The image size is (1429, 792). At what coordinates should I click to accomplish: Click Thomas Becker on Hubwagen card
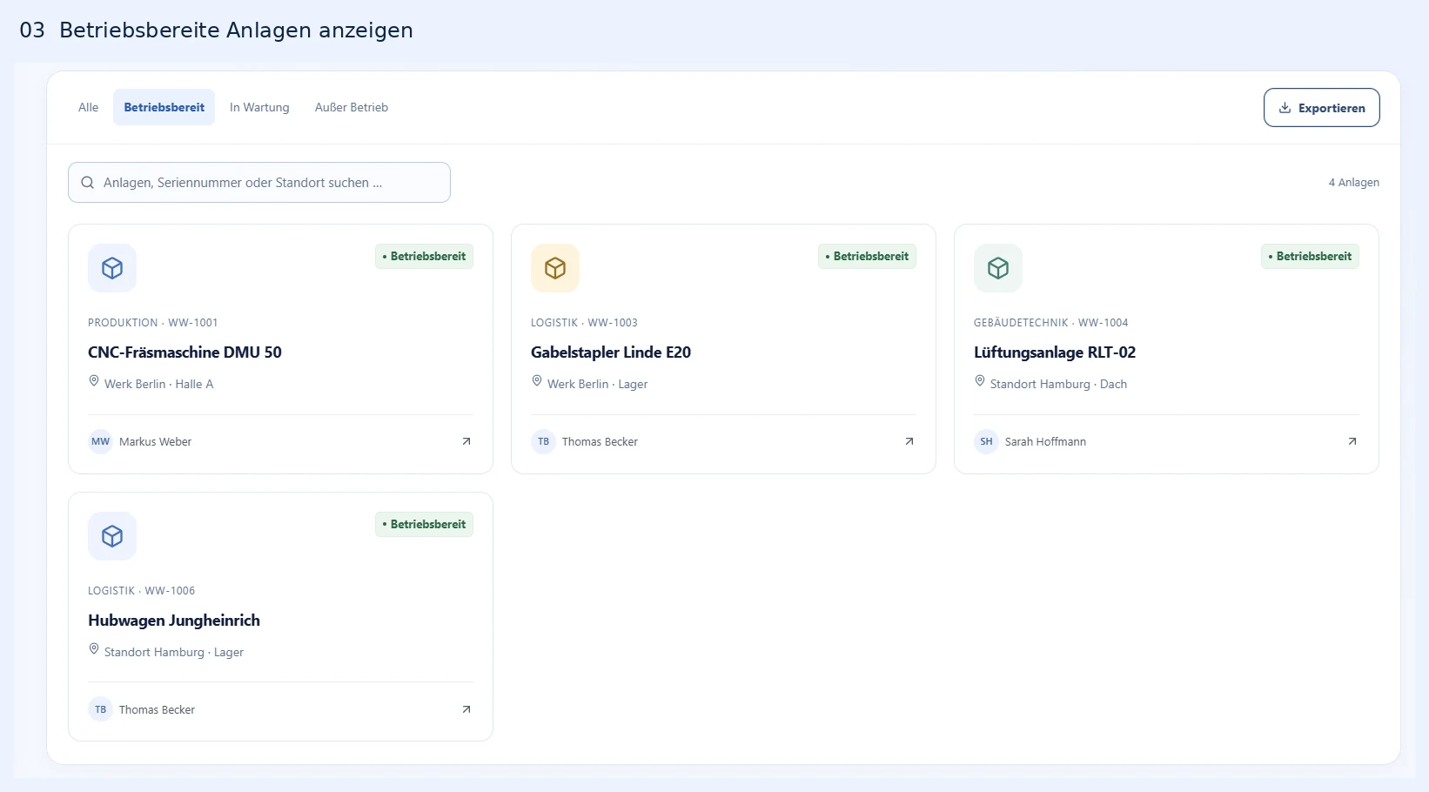click(x=157, y=710)
